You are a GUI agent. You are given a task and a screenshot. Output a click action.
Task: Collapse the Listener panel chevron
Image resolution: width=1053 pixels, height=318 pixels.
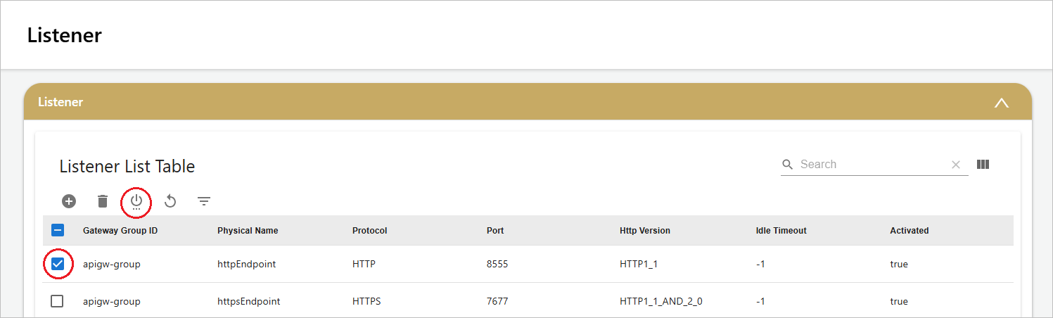pos(1002,103)
